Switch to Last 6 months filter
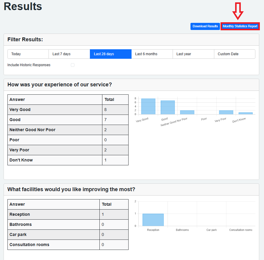The width and height of the screenshot is (264, 260). coord(152,54)
